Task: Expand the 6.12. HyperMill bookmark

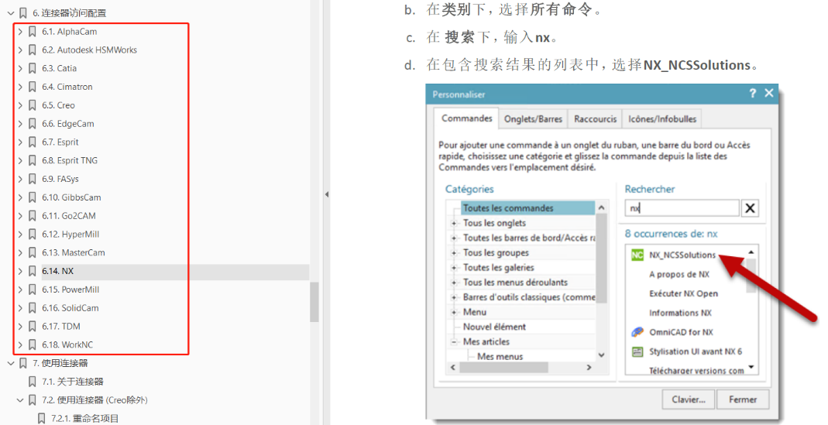Action: 20,235
